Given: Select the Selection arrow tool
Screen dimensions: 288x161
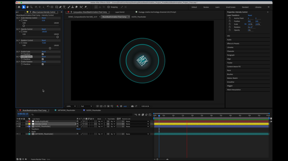Looking at the screenshot, I should (x=24, y=7).
